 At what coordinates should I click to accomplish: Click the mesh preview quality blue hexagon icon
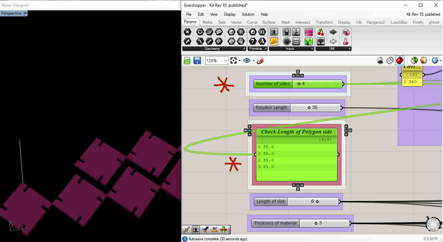(435, 60)
